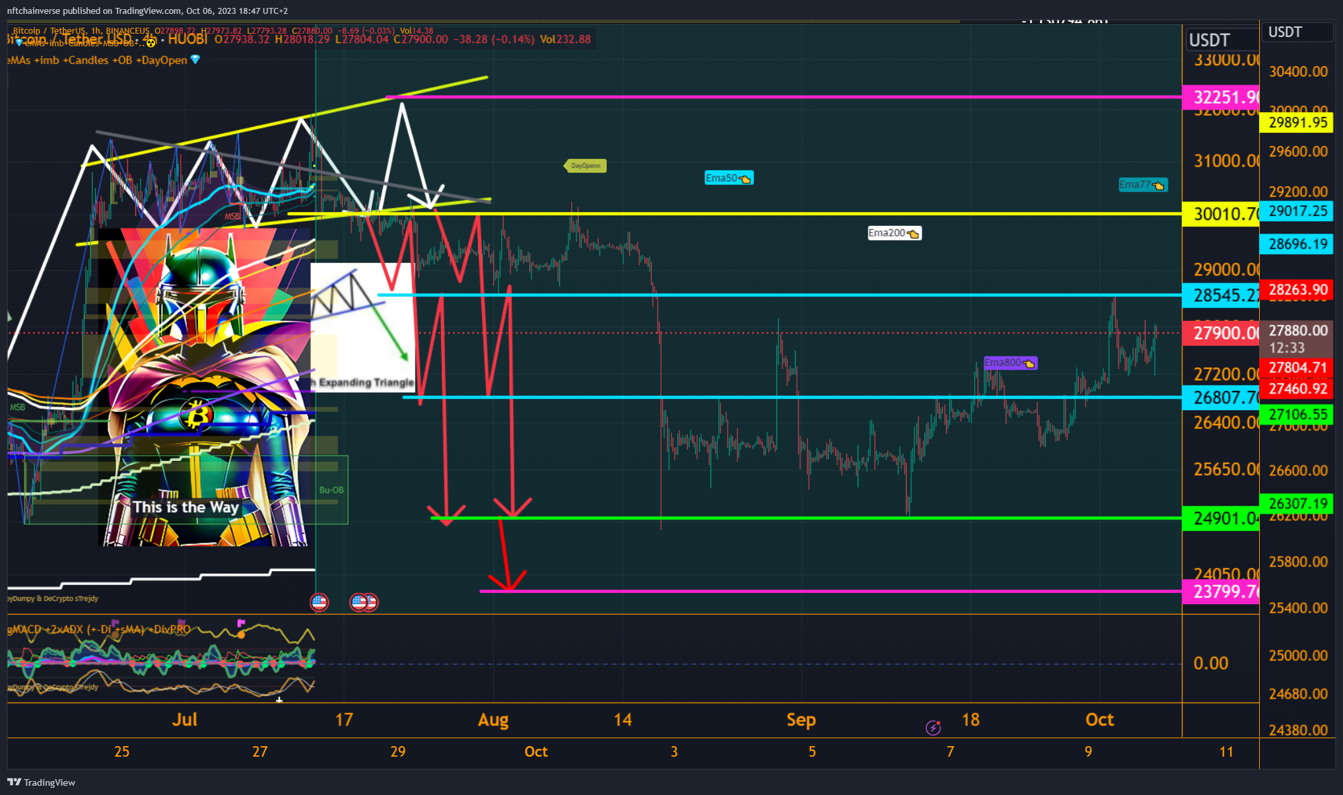Select the Bu-OB order block label
Viewport: 1343px width, 795px height.
pyautogui.click(x=331, y=490)
